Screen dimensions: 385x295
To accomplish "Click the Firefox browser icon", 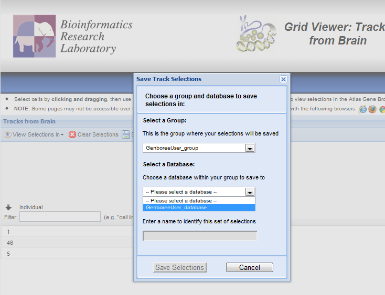I will click(x=372, y=109).
